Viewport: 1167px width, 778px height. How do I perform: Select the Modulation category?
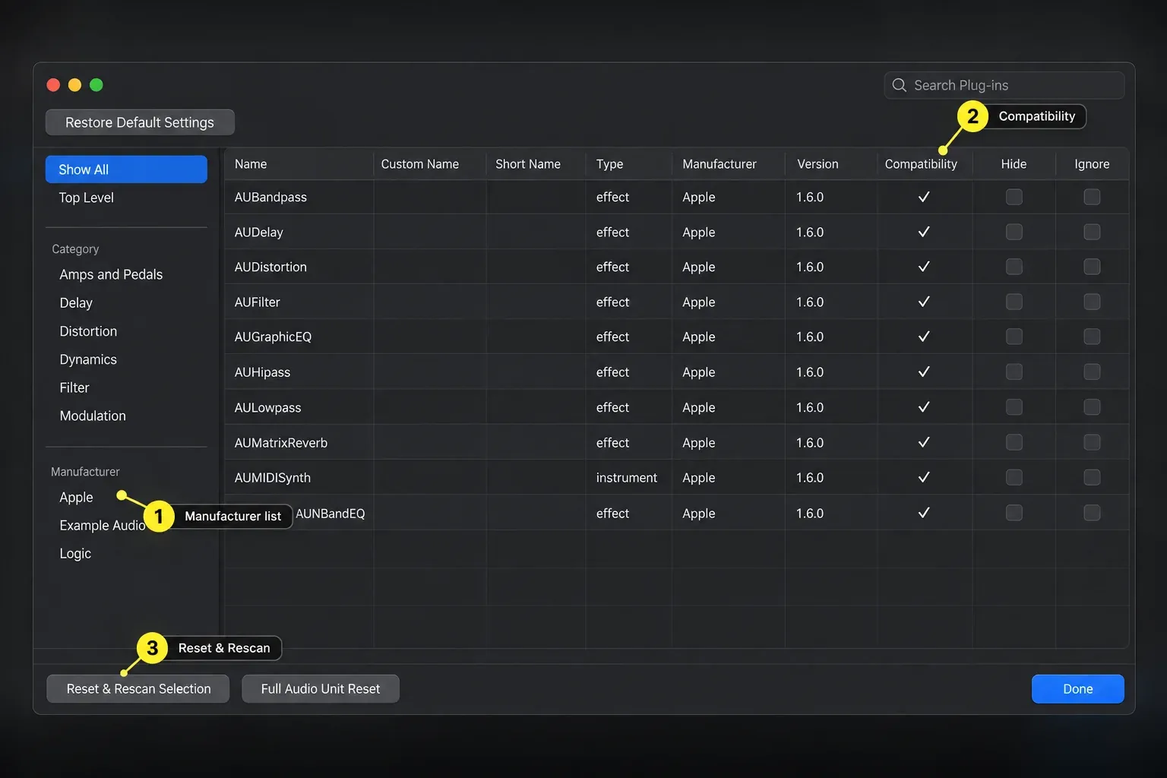(x=93, y=416)
